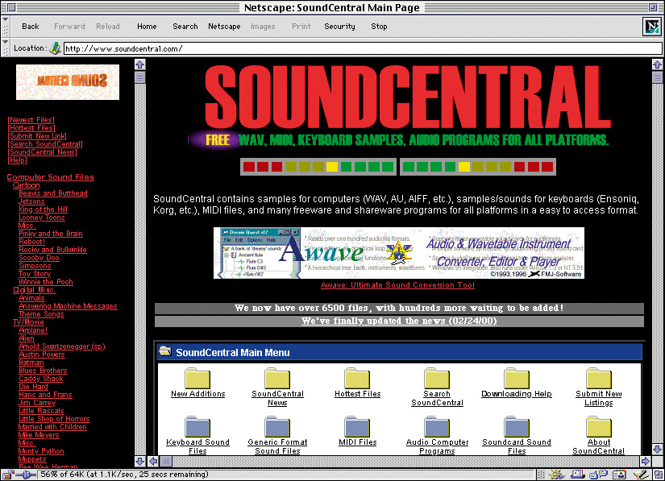The width and height of the screenshot is (665, 481).
Task: Open the MIDI Files folder icon
Action: pos(357,426)
